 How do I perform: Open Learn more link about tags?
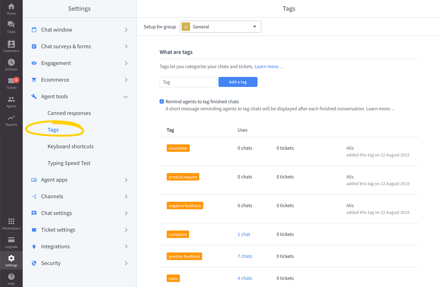[x=269, y=66]
